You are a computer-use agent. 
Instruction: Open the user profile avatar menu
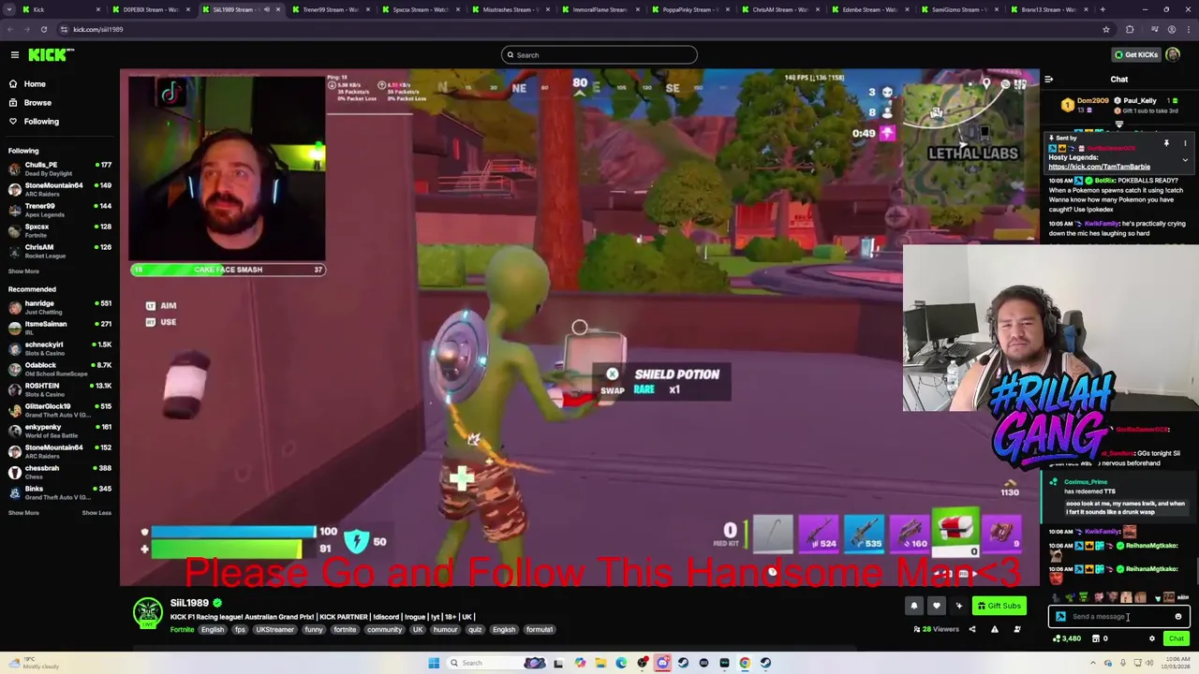[1173, 55]
